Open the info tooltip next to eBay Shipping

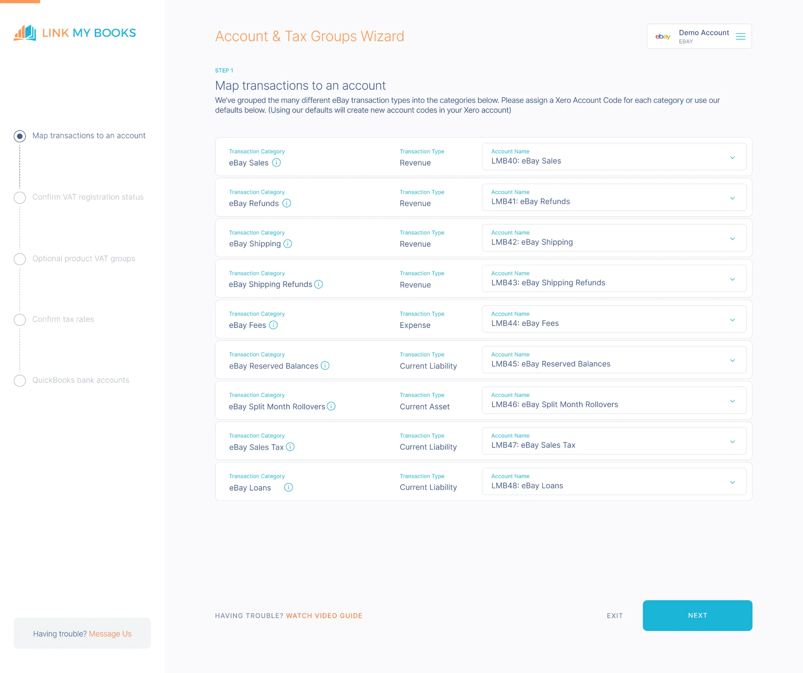tap(288, 244)
